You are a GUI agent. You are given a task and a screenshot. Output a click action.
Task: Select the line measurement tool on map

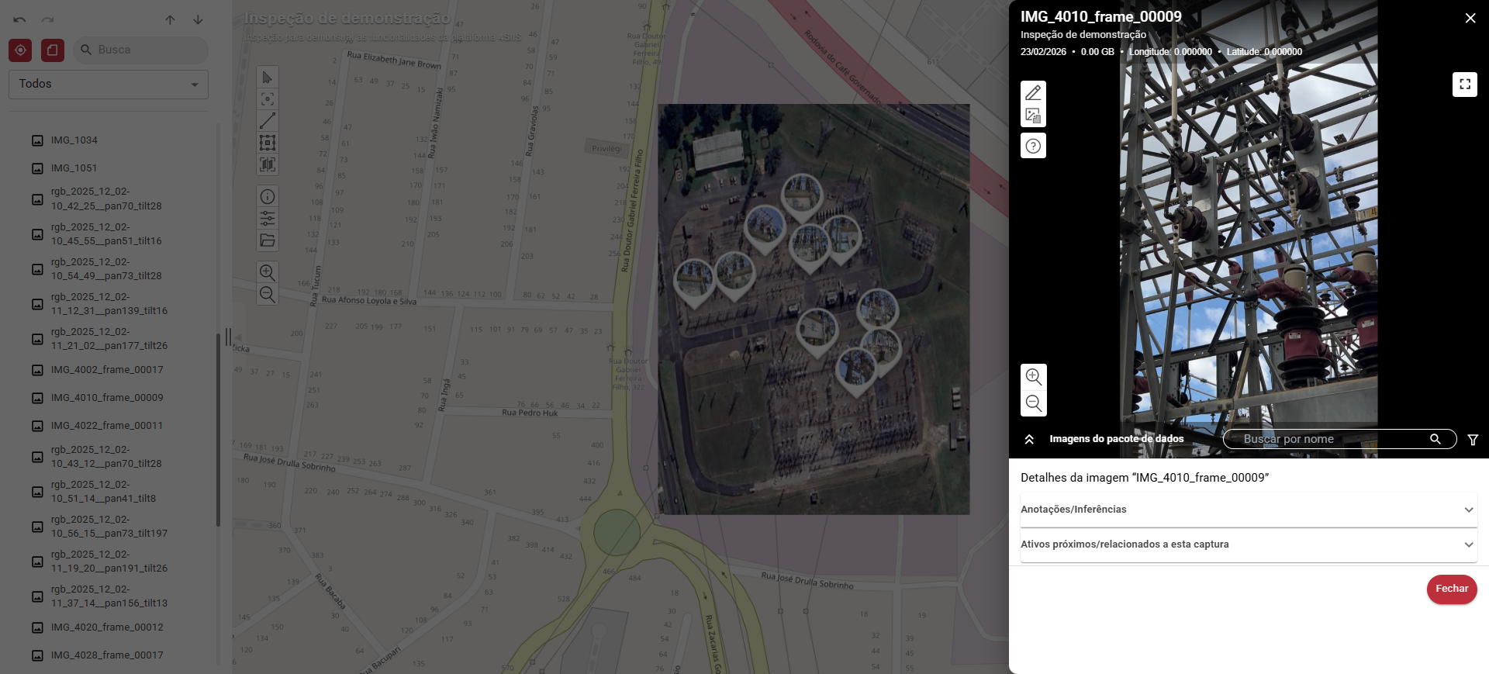268,121
